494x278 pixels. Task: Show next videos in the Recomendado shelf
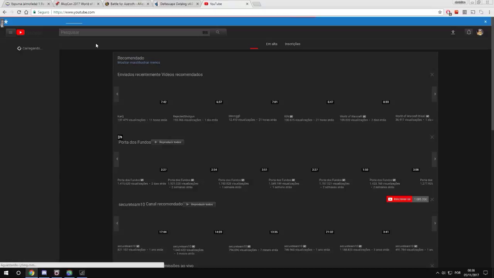(435, 94)
